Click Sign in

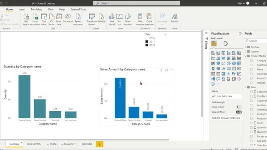[241, 3]
